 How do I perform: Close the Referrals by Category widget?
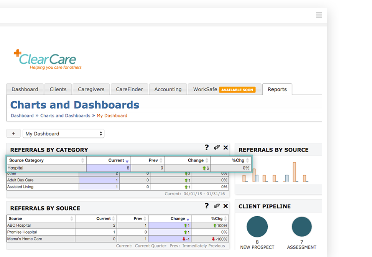click(226, 148)
